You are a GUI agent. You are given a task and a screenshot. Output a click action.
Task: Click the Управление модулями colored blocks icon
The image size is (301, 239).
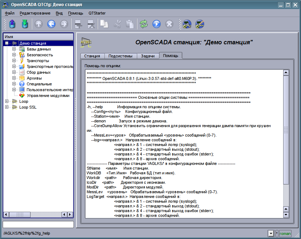(22, 96)
